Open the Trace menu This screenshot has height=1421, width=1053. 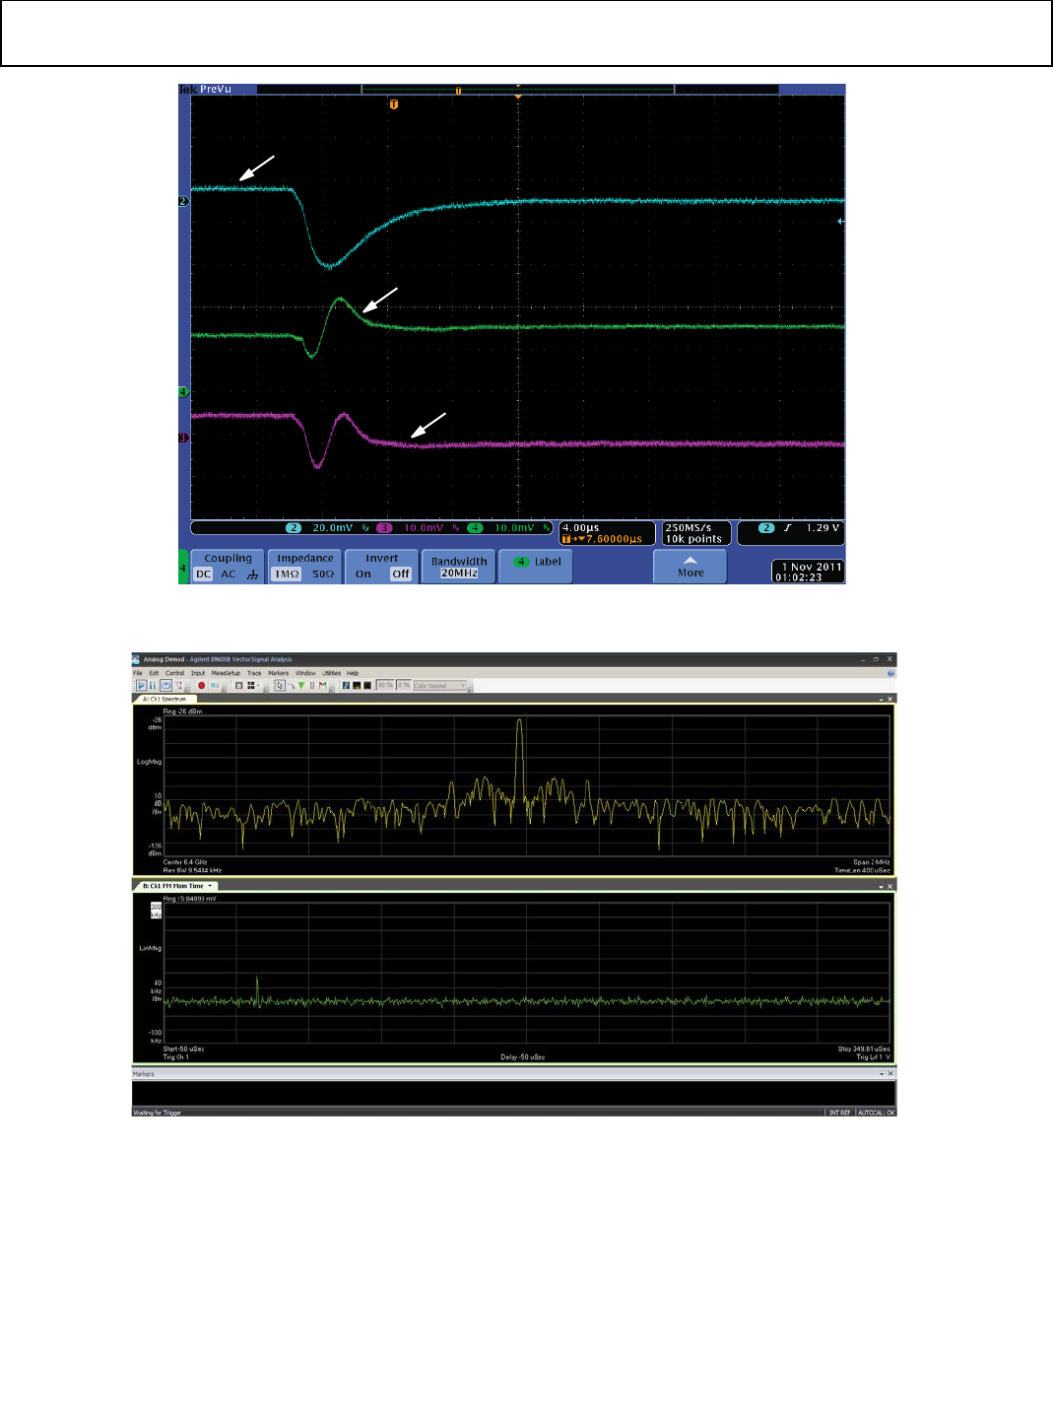click(x=254, y=673)
